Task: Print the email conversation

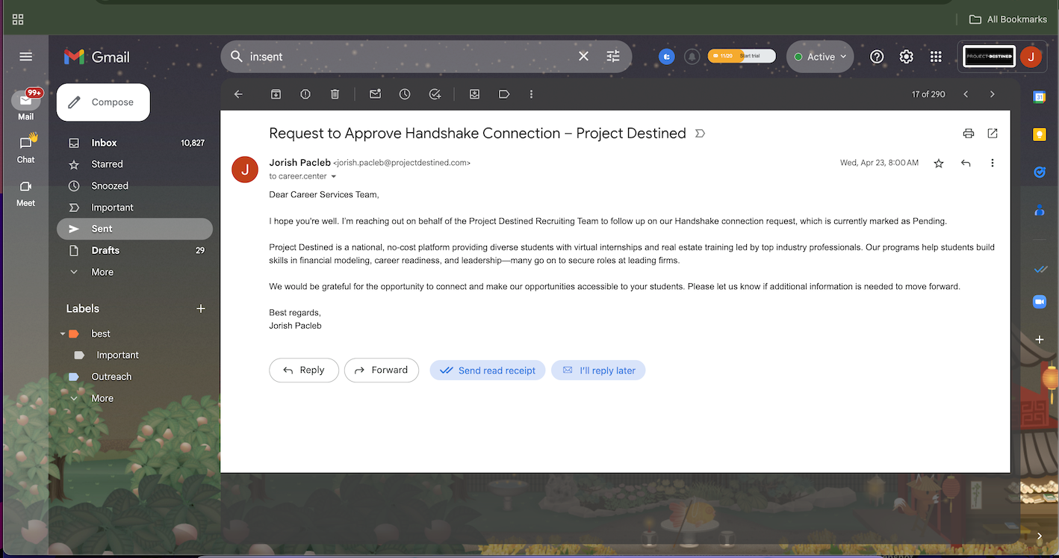Action: (x=969, y=134)
